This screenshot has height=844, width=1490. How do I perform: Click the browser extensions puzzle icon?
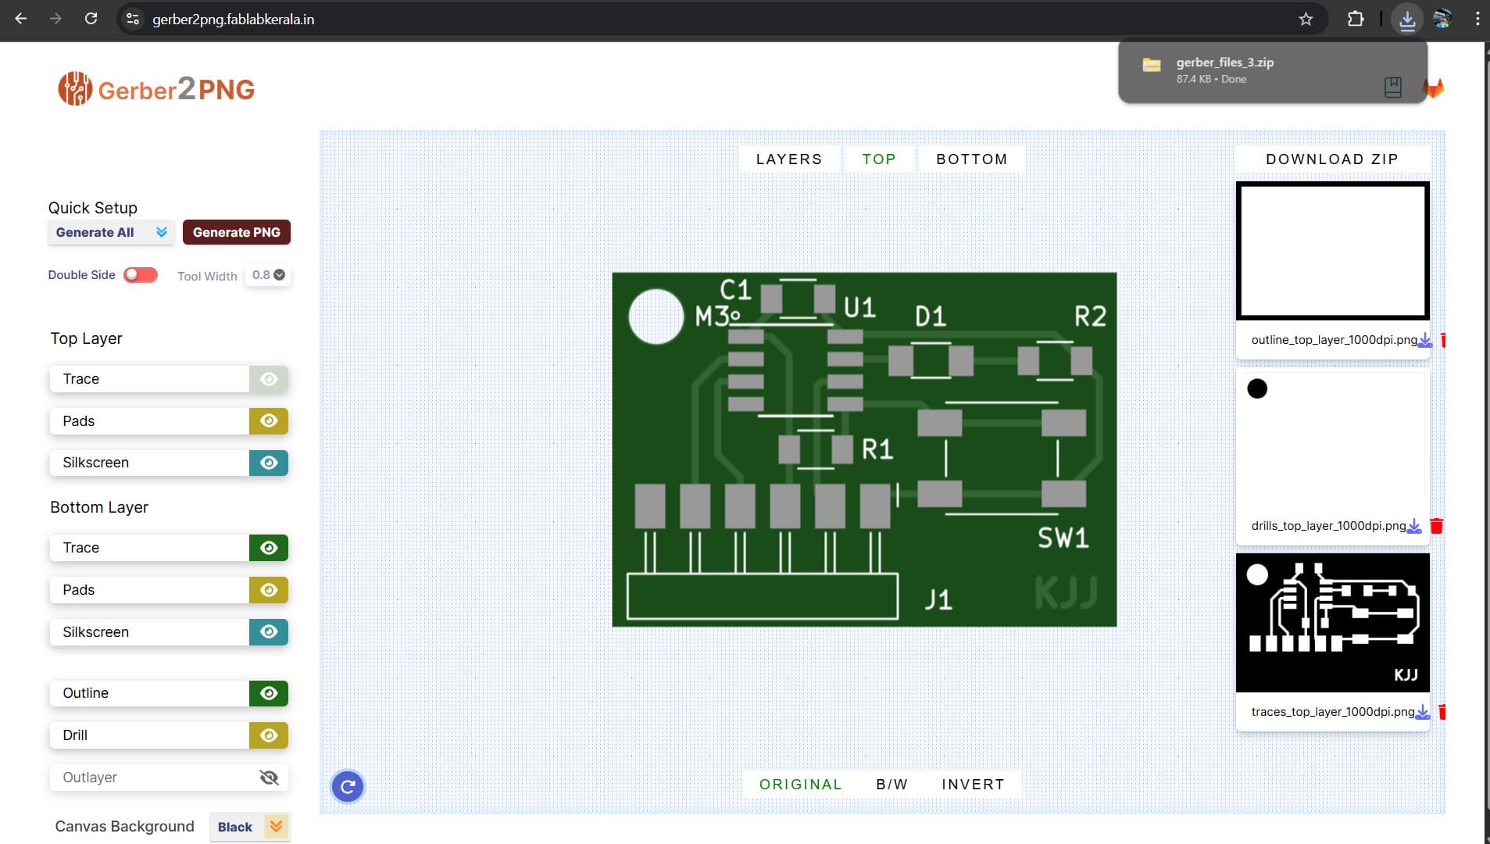tap(1357, 20)
